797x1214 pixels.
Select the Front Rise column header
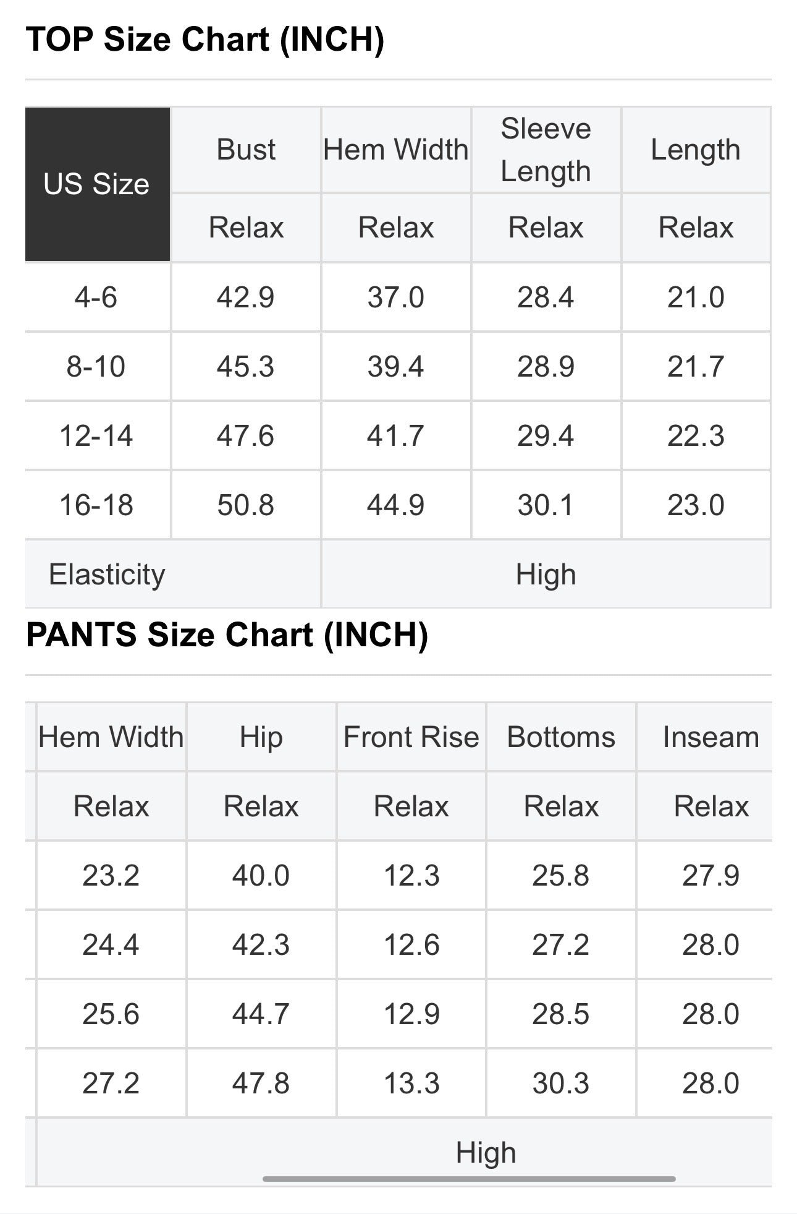click(411, 737)
